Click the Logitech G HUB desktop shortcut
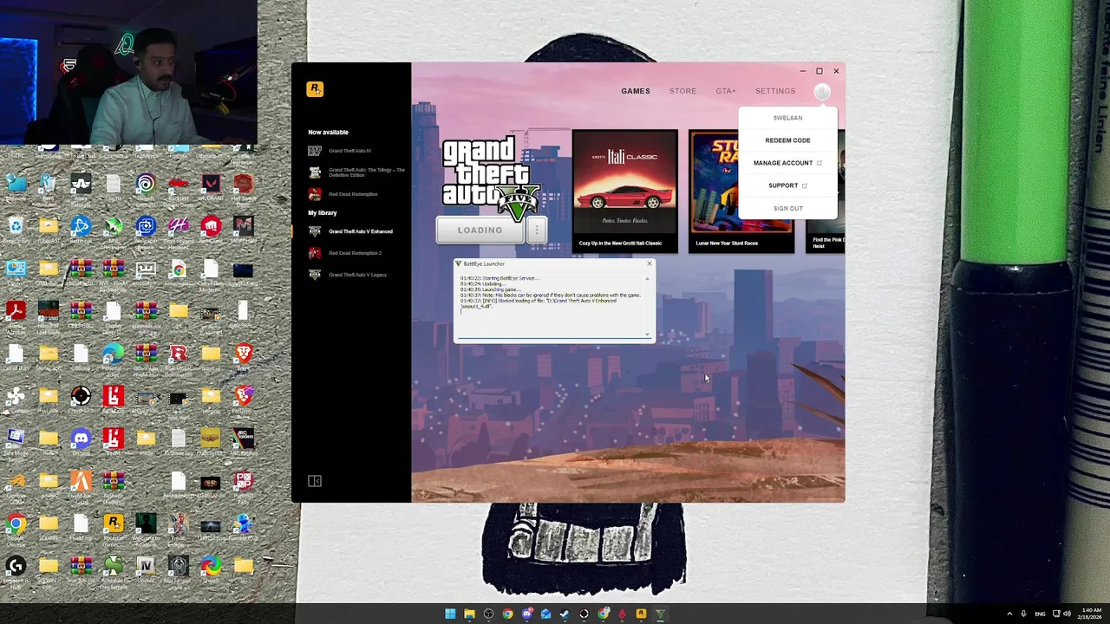1110x624 pixels. [16, 570]
